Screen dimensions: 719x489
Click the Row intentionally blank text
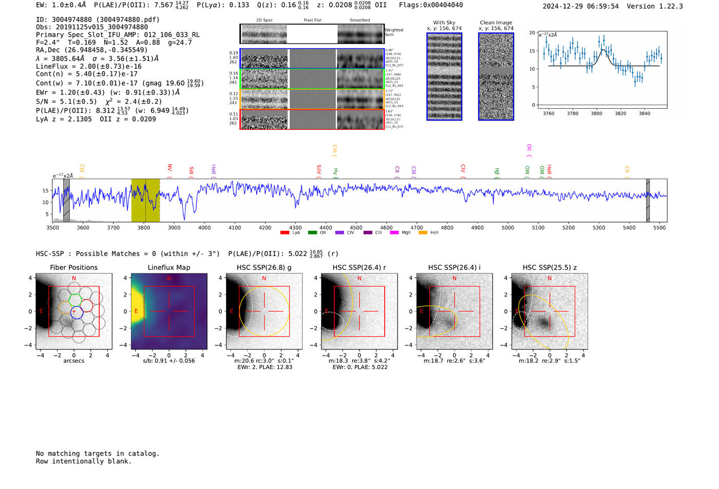click(x=84, y=461)
